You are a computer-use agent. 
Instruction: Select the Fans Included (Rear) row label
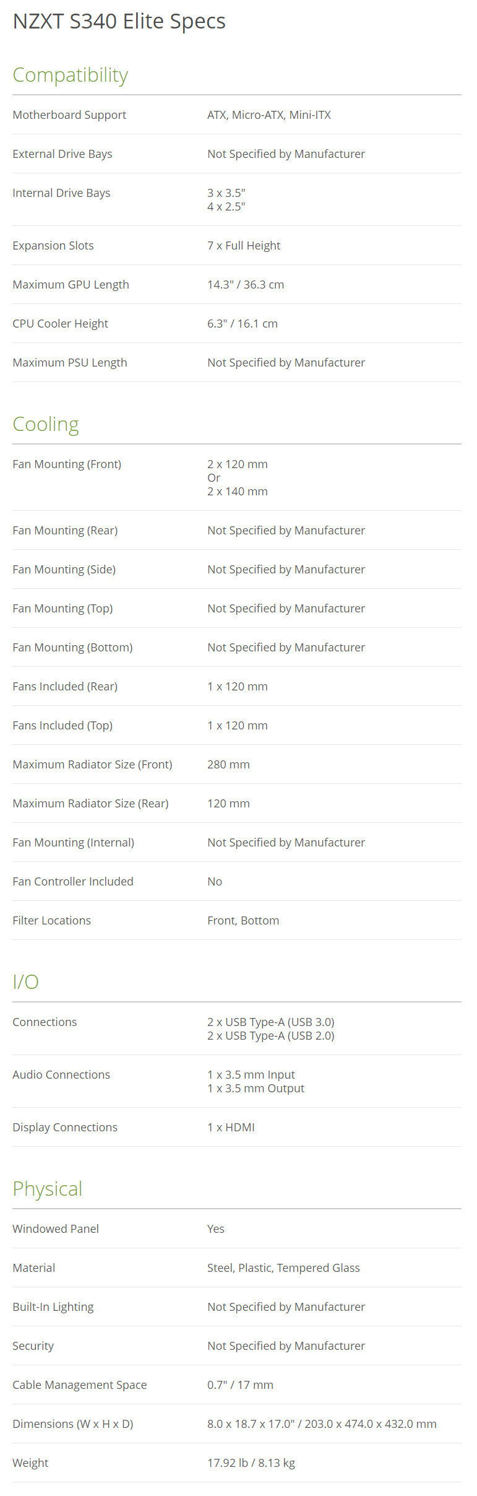[x=65, y=687]
